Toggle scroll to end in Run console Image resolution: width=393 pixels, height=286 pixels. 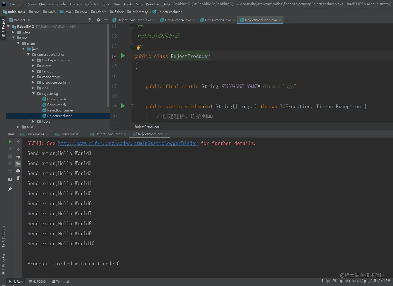coord(18,164)
